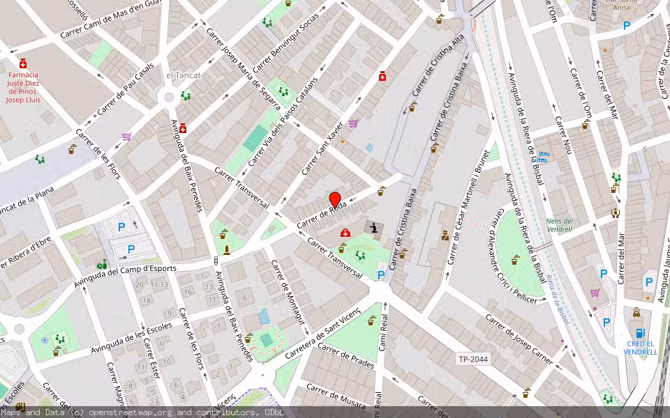Viewport: 670px width, 418px height.
Task: Click the taxi icon above the fuel station
Action: (636, 312)
